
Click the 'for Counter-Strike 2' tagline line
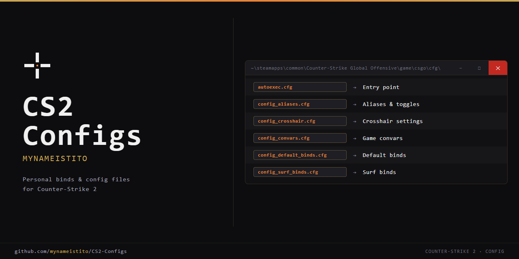click(60, 189)
